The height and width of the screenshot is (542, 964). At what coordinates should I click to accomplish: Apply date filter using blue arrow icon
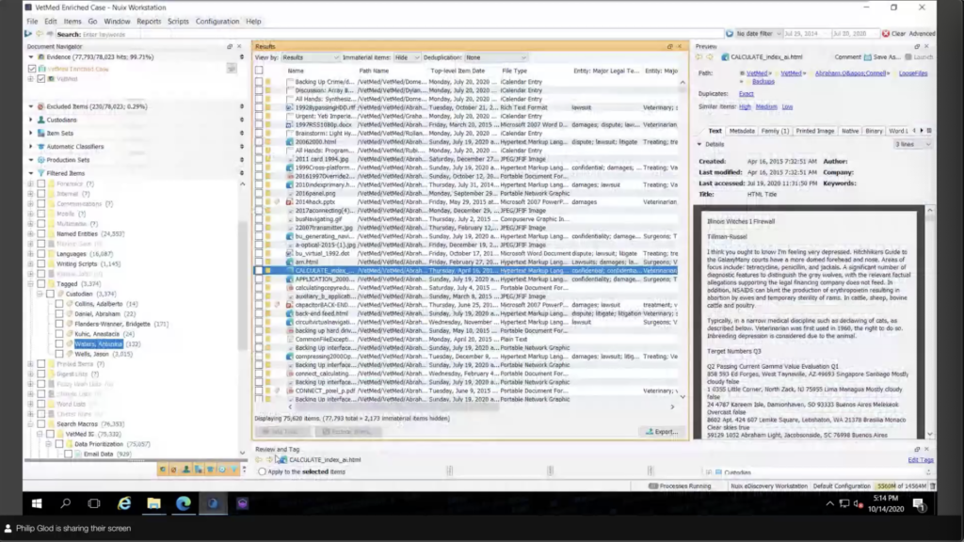click(x=730, y=34)
